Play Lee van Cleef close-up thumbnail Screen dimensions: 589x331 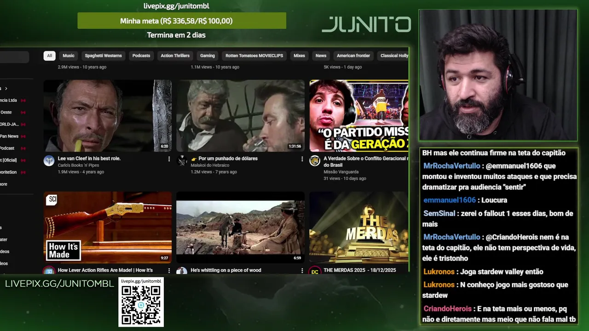tap(108, 116)
